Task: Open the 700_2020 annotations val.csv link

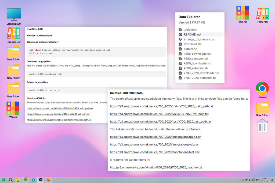Action: pyautogui.click(x=154, y=144)
